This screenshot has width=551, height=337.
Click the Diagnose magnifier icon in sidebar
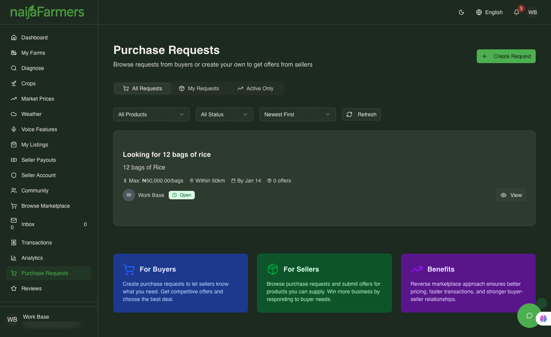click(x=14, y=68)
